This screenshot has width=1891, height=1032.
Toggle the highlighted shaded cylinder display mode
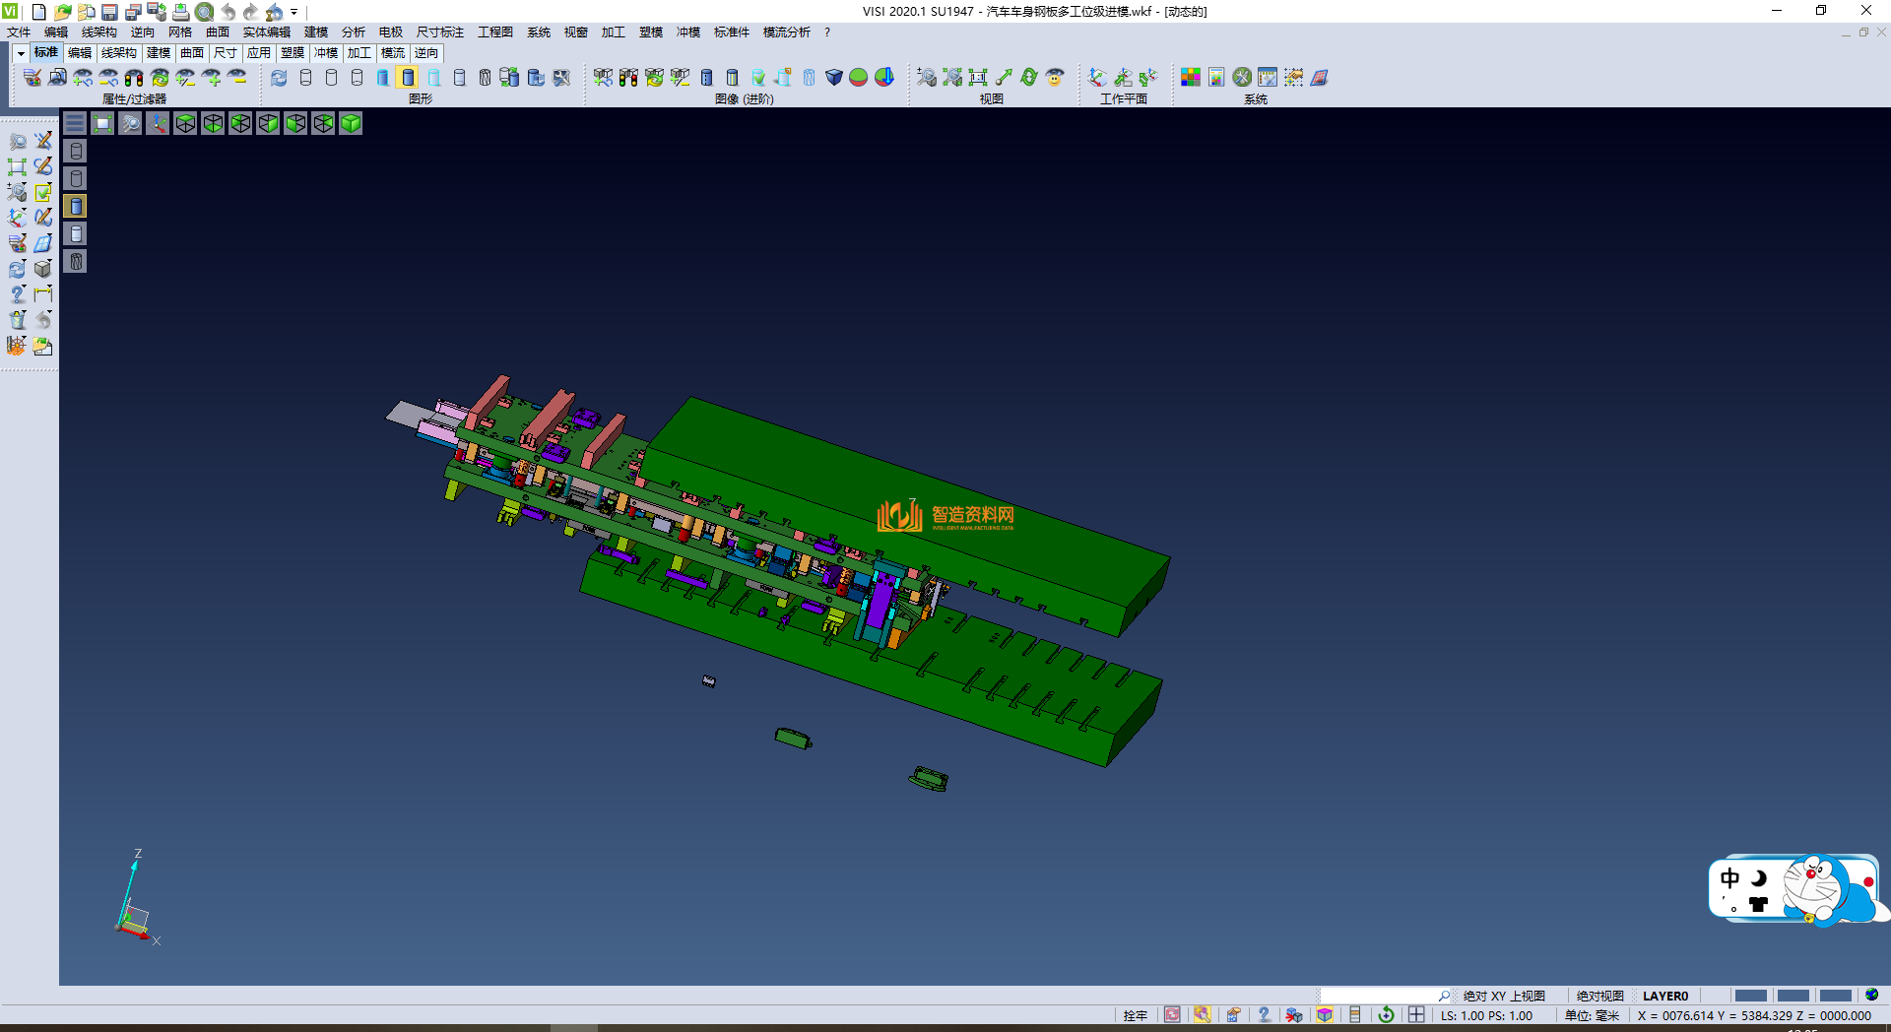point(408,77)
